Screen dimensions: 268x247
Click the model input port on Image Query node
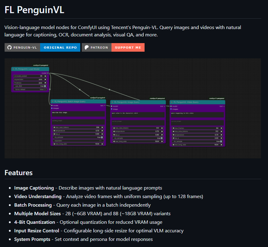[x=111, y=106]
